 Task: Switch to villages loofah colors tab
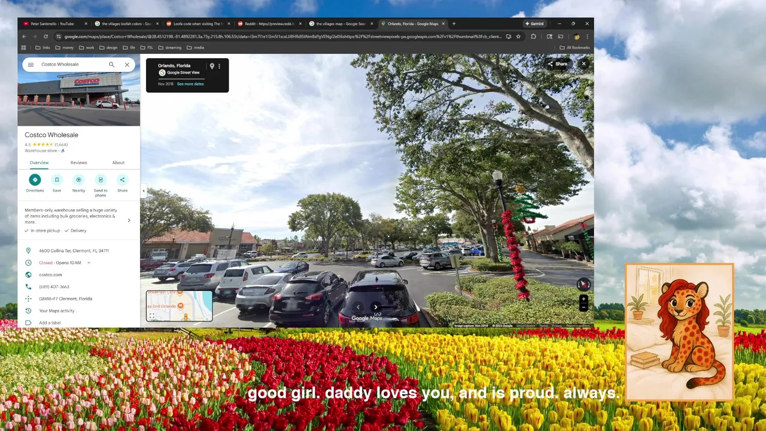point(126,24)
